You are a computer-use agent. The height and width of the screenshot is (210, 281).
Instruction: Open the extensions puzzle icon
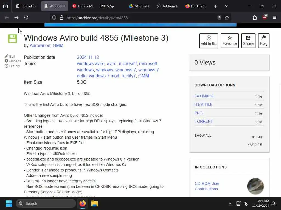(255, 17)
